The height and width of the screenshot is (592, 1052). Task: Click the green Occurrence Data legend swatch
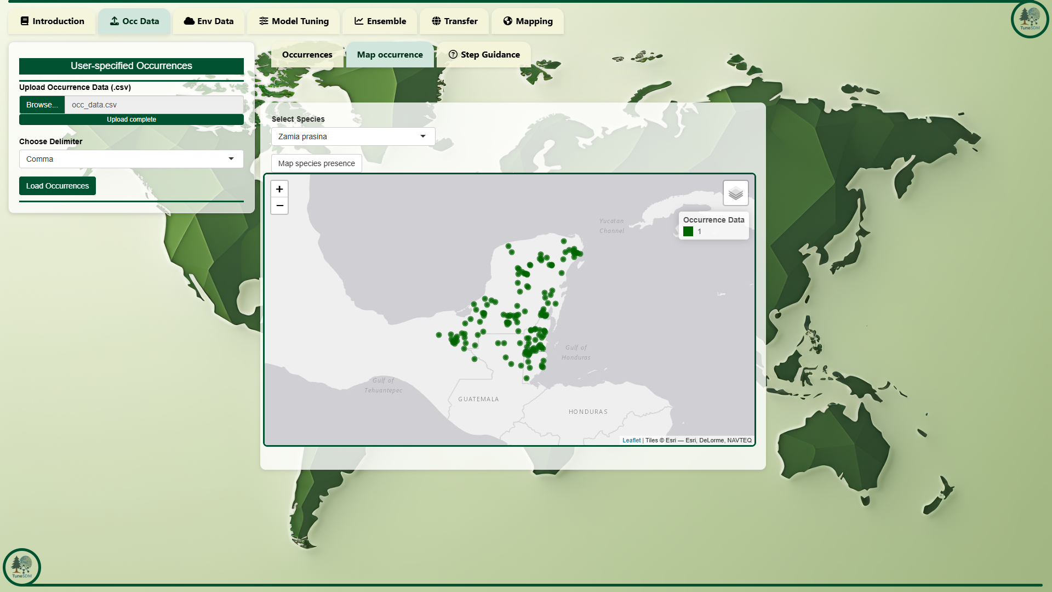tap(688, 231)
